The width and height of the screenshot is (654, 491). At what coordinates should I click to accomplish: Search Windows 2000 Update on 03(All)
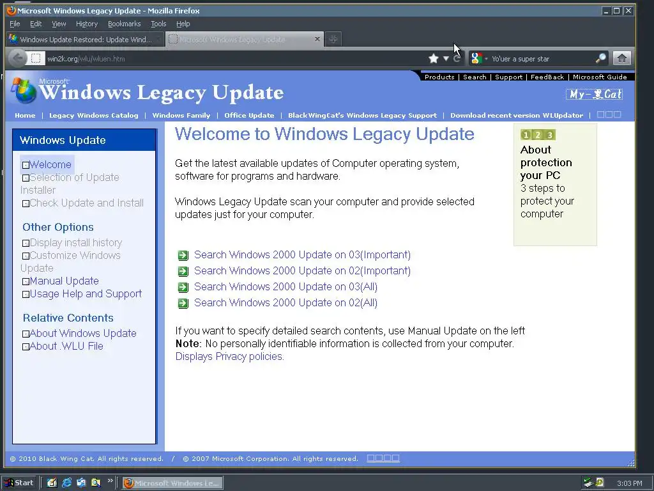click(285, 287)
